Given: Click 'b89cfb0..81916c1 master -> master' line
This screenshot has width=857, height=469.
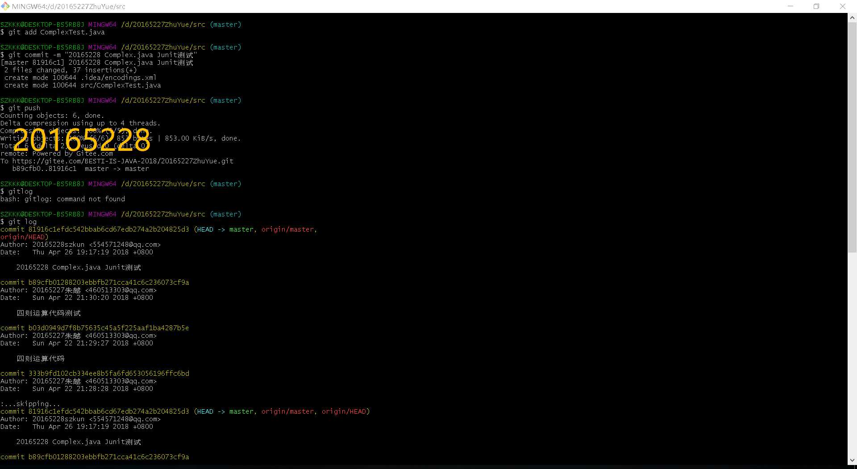Looking at the screenshot, I should point(81,169).
